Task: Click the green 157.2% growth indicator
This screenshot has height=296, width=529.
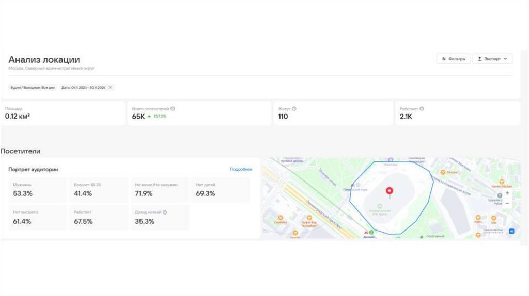Action: coord(157,117)
